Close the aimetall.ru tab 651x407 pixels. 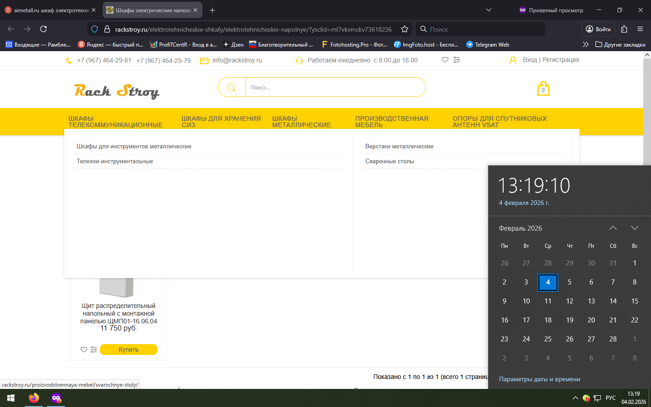[94, 10]
